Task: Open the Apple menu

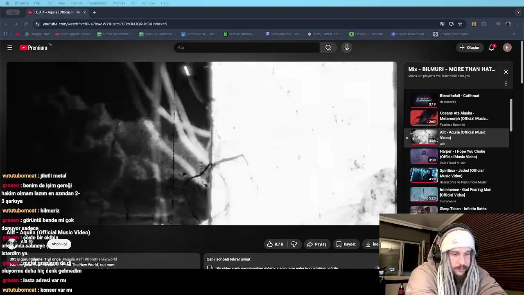Action: click(7, 3)
